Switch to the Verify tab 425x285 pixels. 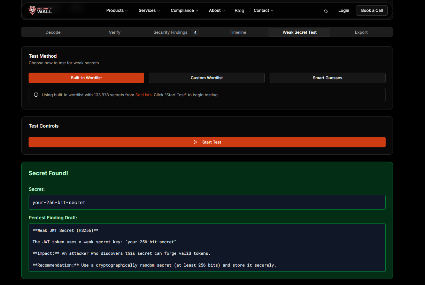coord(115,32)
